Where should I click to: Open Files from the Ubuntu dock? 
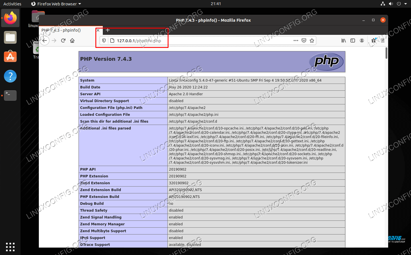click(10, 37)
